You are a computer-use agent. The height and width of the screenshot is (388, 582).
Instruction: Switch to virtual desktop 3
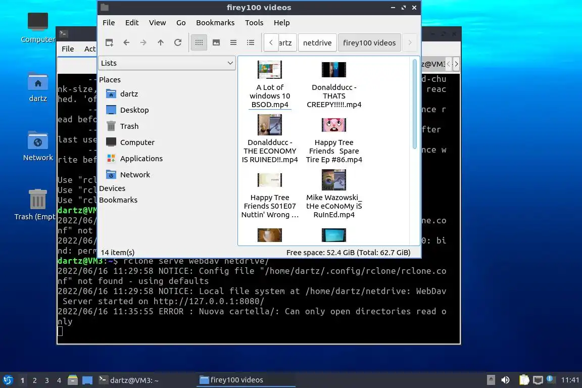click(x=47, y=380)
